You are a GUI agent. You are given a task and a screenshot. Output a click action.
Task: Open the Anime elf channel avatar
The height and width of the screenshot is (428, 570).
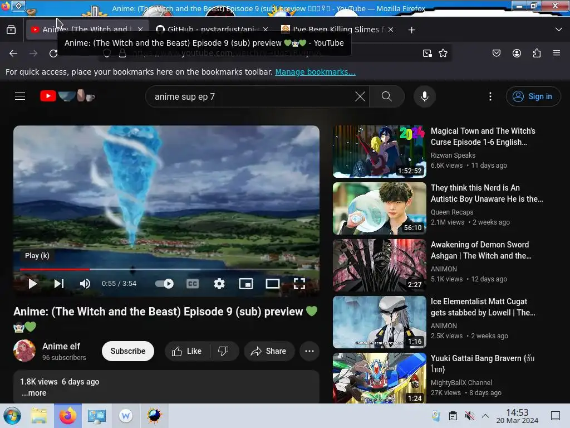[x=24, y=351]
